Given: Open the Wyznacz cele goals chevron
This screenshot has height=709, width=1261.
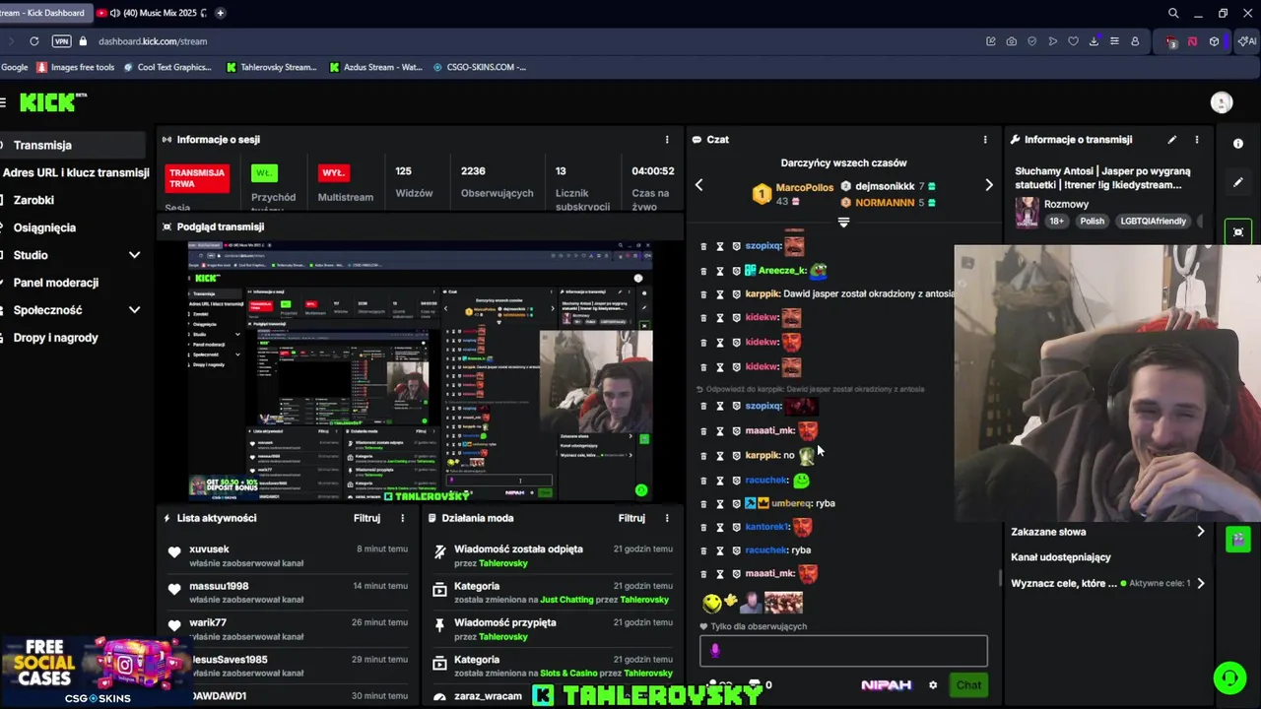Looking at the screenshot, I should pos(1200,583).
